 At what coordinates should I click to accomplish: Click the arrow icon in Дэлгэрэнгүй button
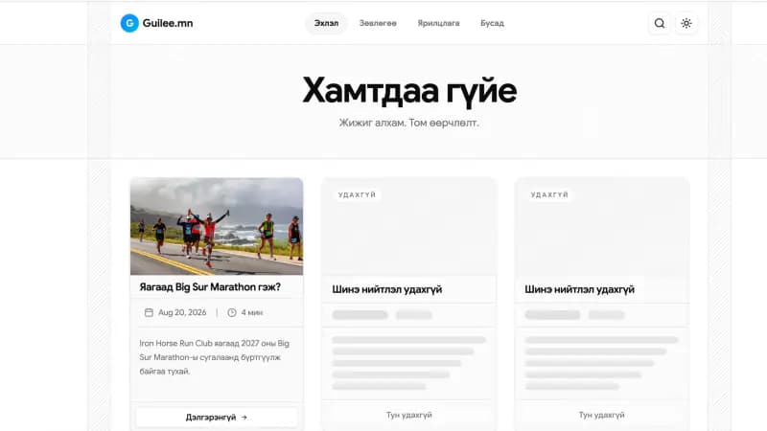244,418
